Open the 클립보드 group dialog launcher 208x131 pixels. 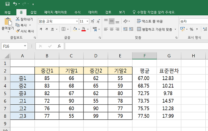(x=35, y=38)
